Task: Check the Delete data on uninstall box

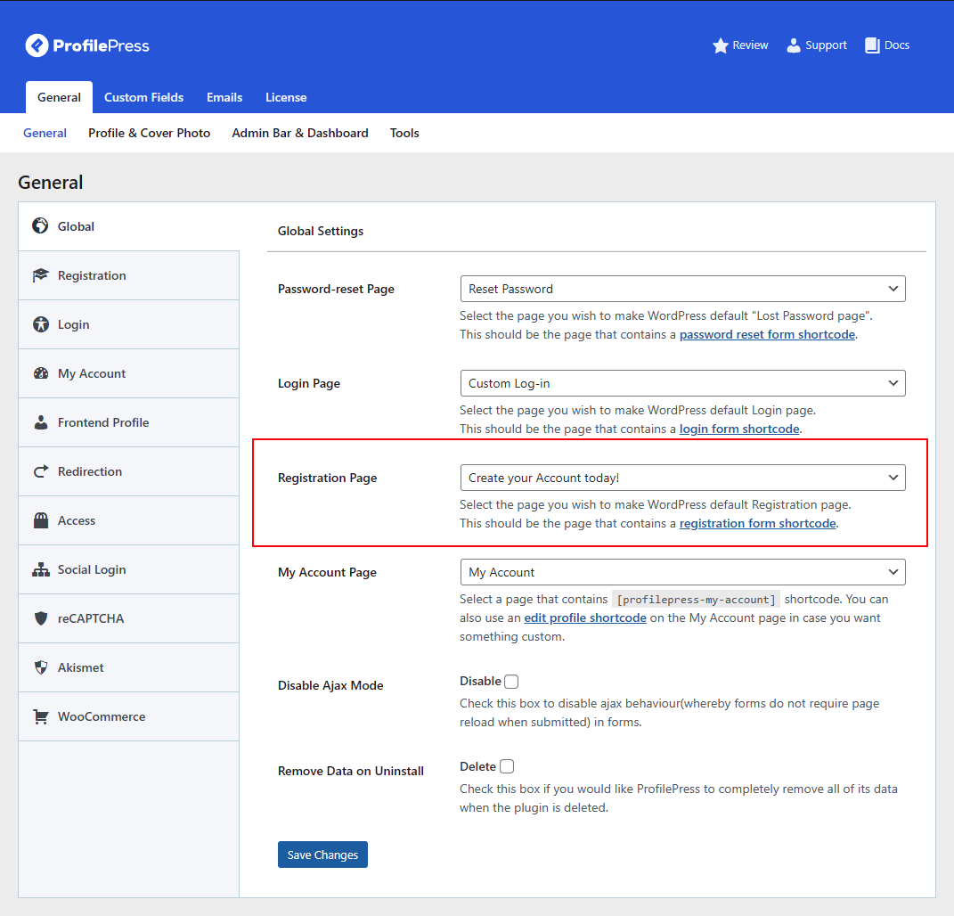Action: pyautogui.click(x=507, y=766)
